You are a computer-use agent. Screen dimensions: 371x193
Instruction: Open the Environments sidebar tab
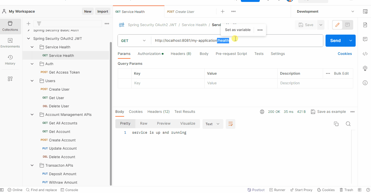click(10, 43)
